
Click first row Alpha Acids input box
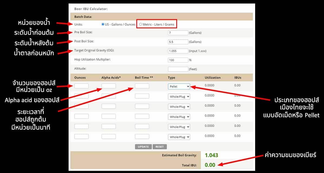(109, 86)
